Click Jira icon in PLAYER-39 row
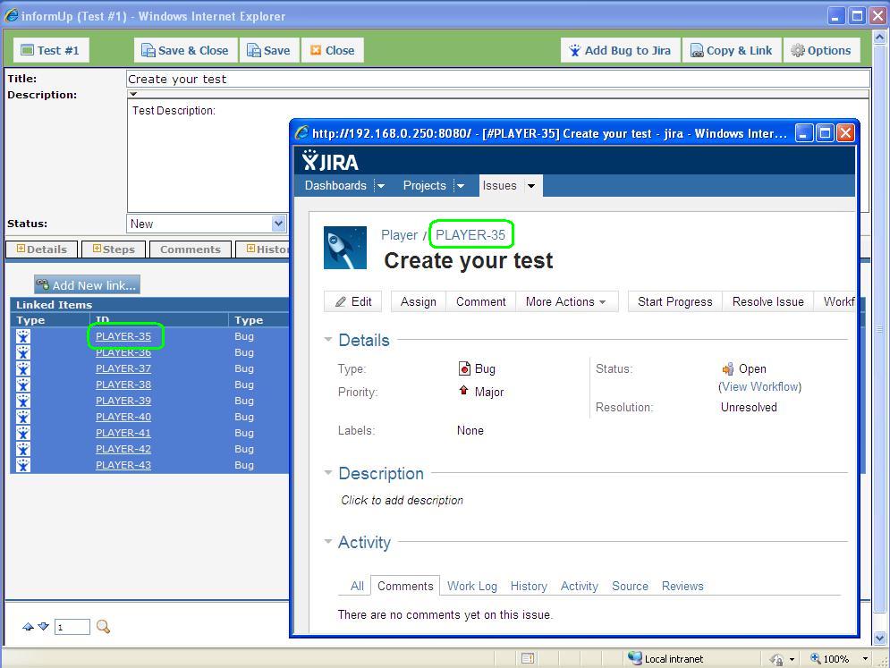The height and width of the screenshot is (668, 890). pos(22,400)
